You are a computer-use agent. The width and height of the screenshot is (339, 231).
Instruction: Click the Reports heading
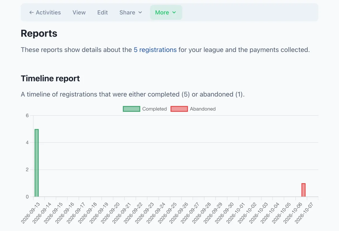click(39, 34)
